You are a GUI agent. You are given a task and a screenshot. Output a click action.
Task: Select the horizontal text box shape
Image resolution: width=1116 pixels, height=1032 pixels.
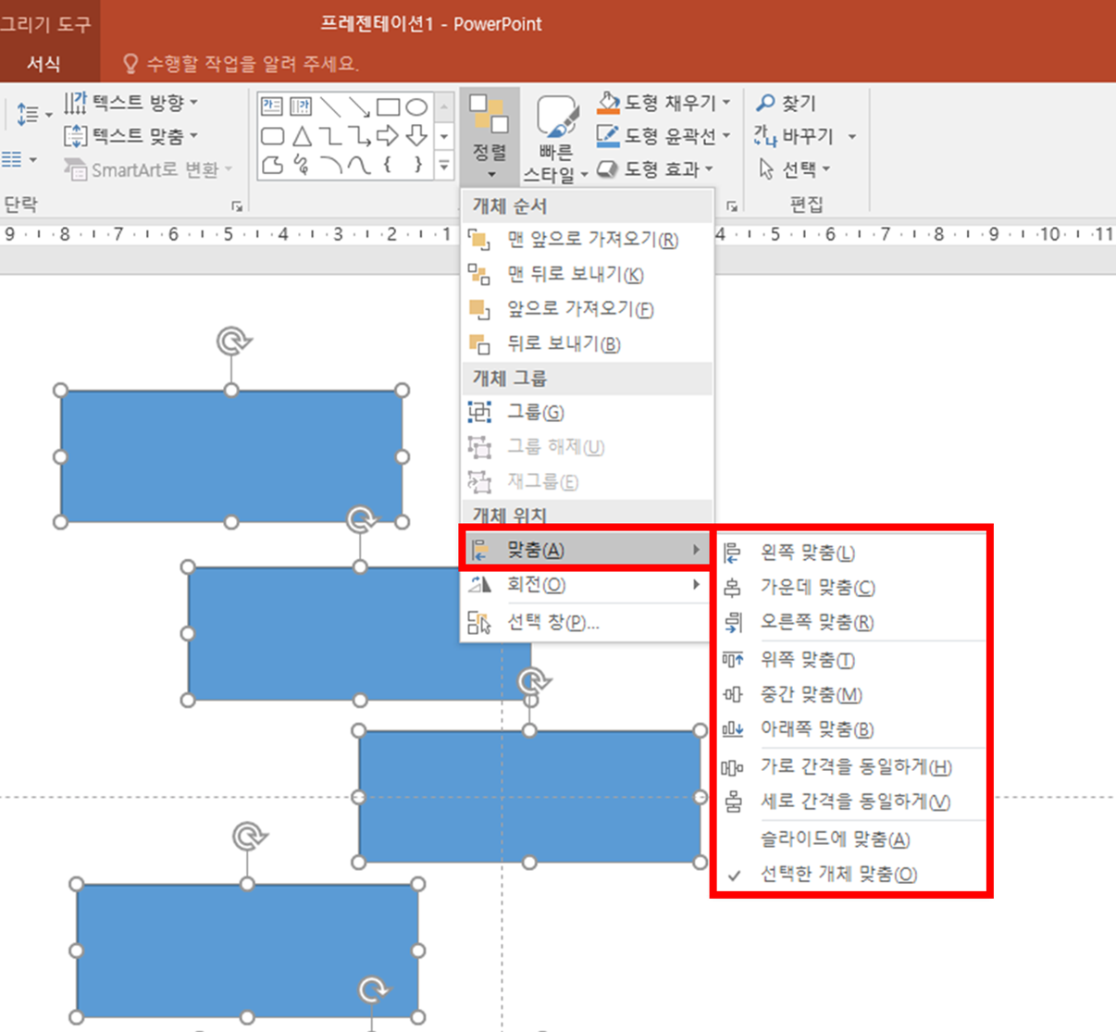tap(272, 106)
